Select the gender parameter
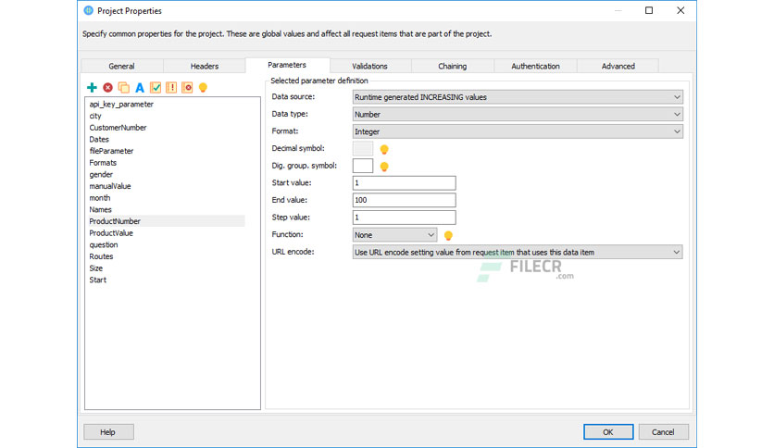 [101, 175]
